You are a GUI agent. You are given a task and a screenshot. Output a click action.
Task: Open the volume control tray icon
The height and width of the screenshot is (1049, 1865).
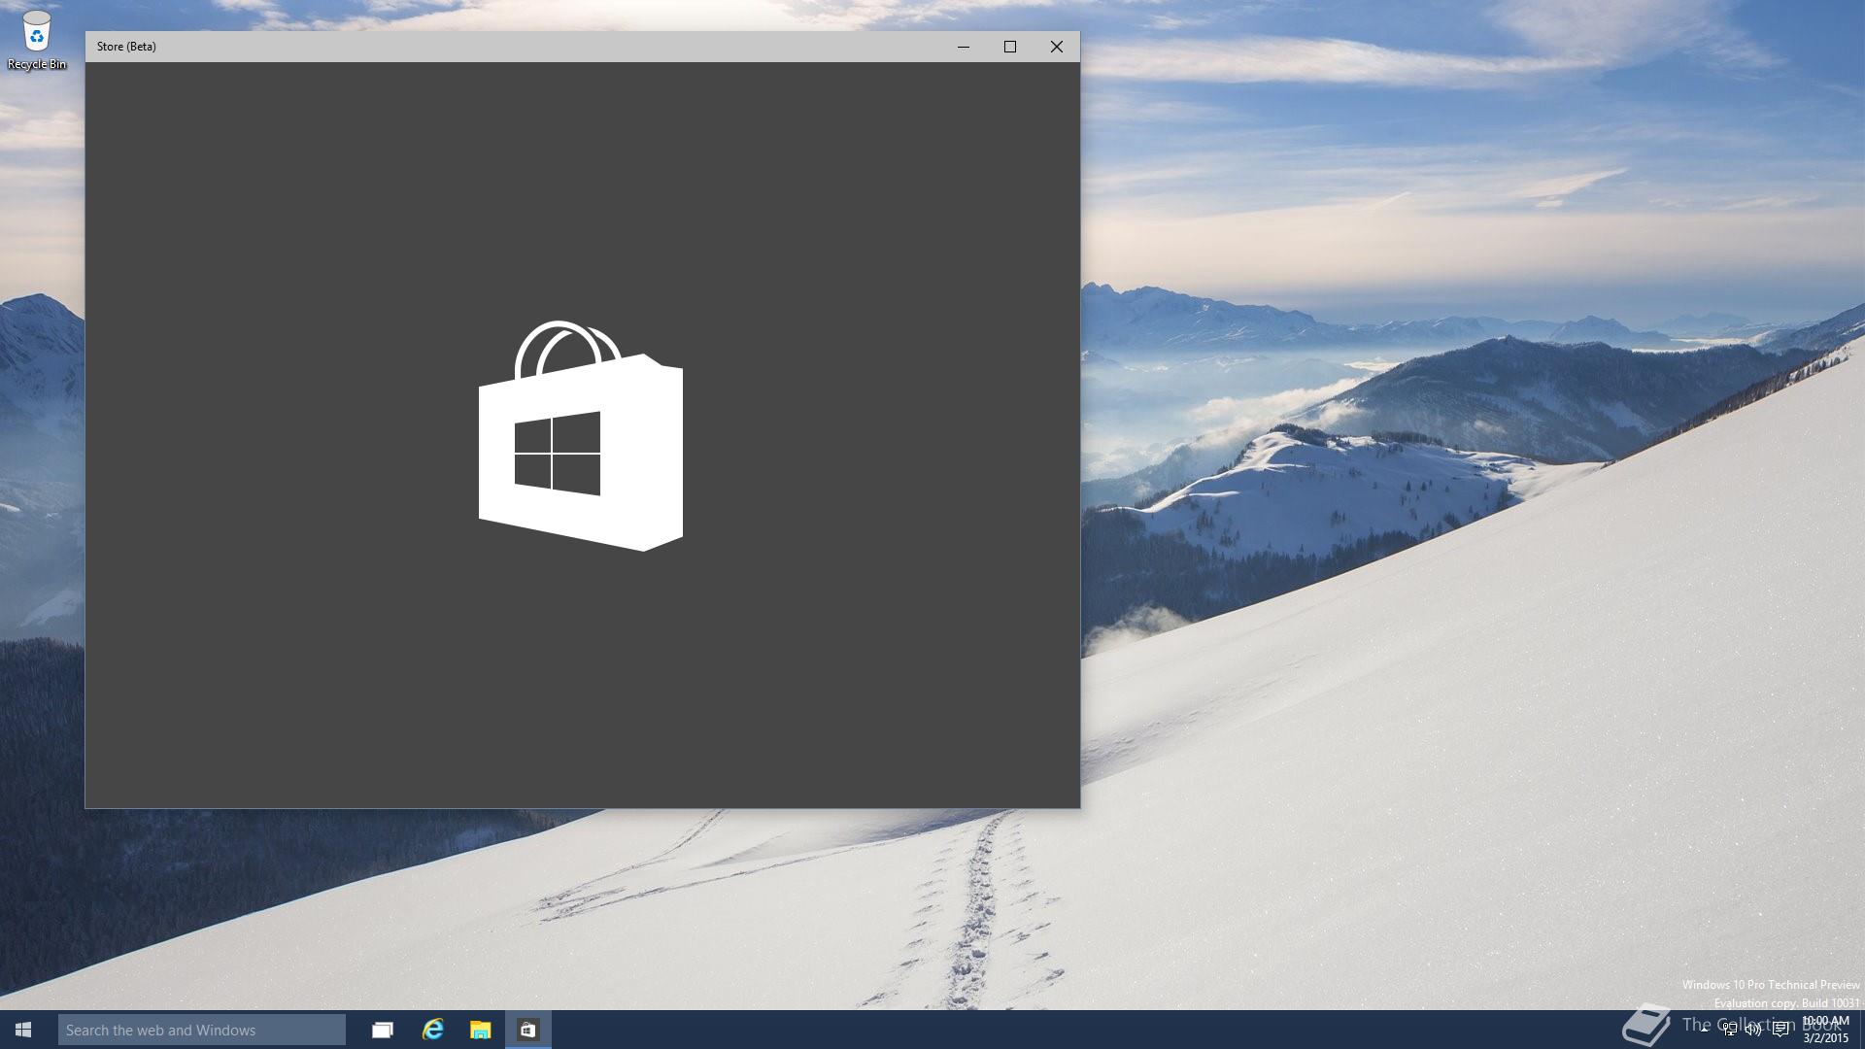tap(1754, 1030)
